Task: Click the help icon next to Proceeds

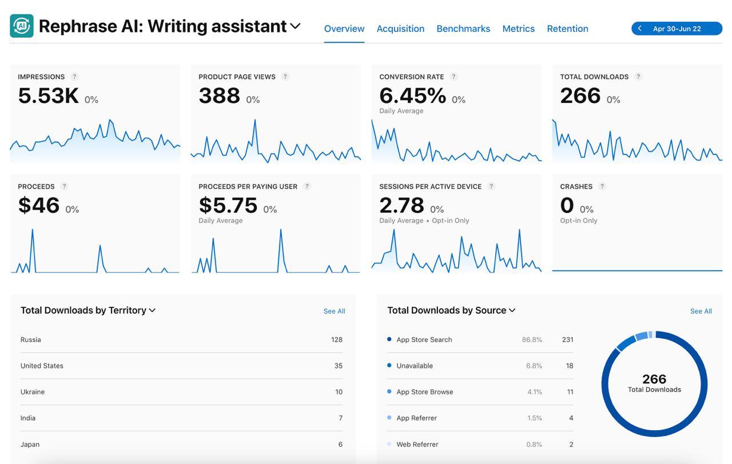Action: 64,186
